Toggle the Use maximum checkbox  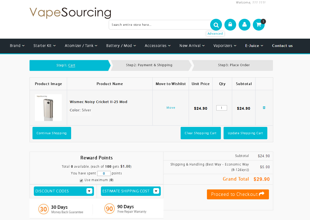[x=81, y=181]
